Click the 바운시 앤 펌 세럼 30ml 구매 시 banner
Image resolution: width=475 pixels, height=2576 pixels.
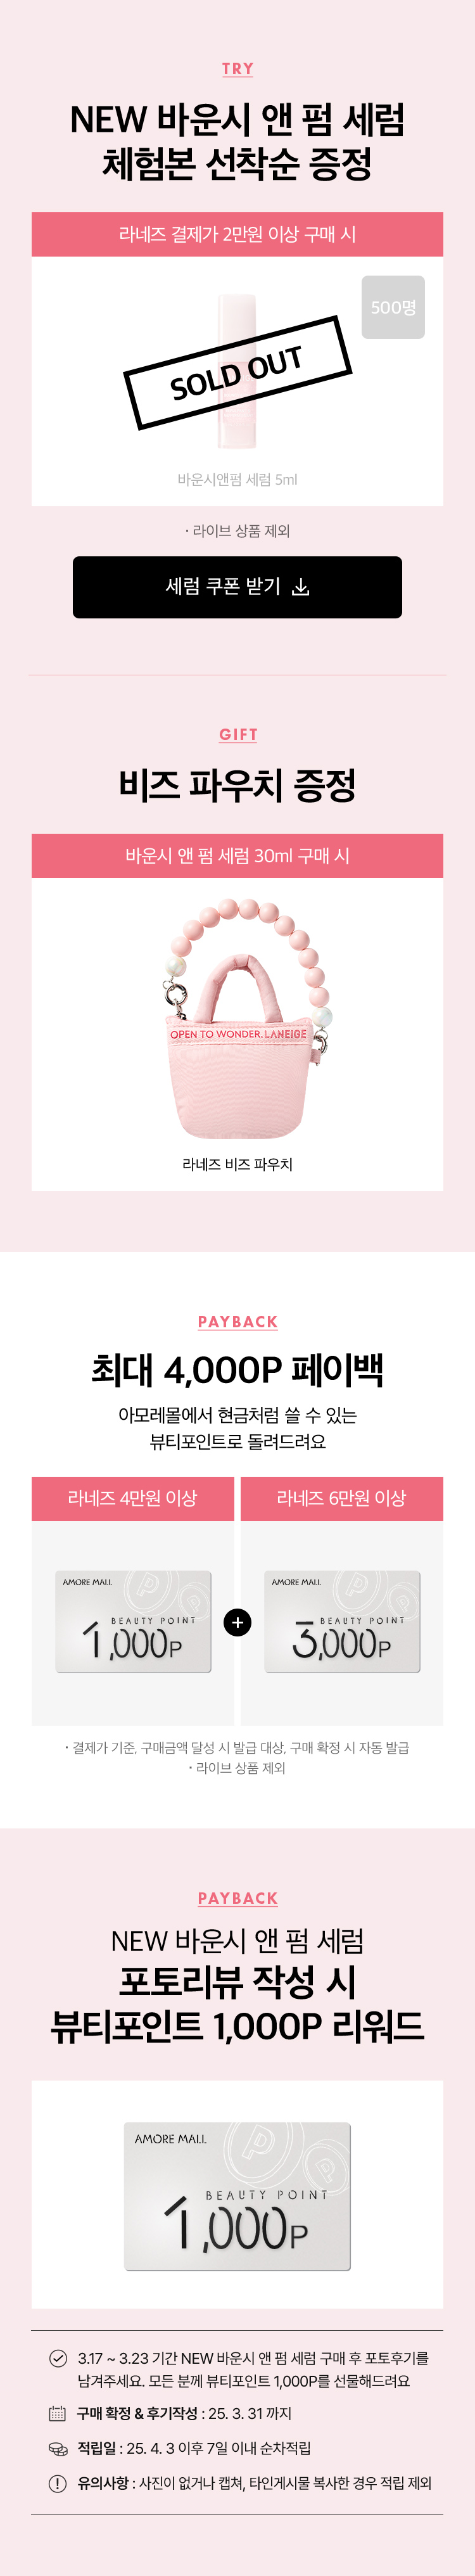pos(237,856)
